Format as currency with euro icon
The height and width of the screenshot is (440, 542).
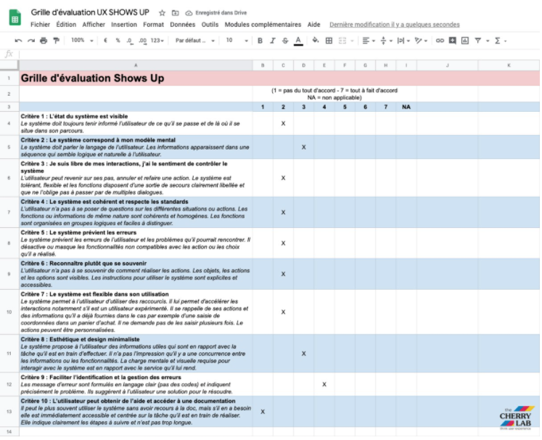click(x=105, y=41)
